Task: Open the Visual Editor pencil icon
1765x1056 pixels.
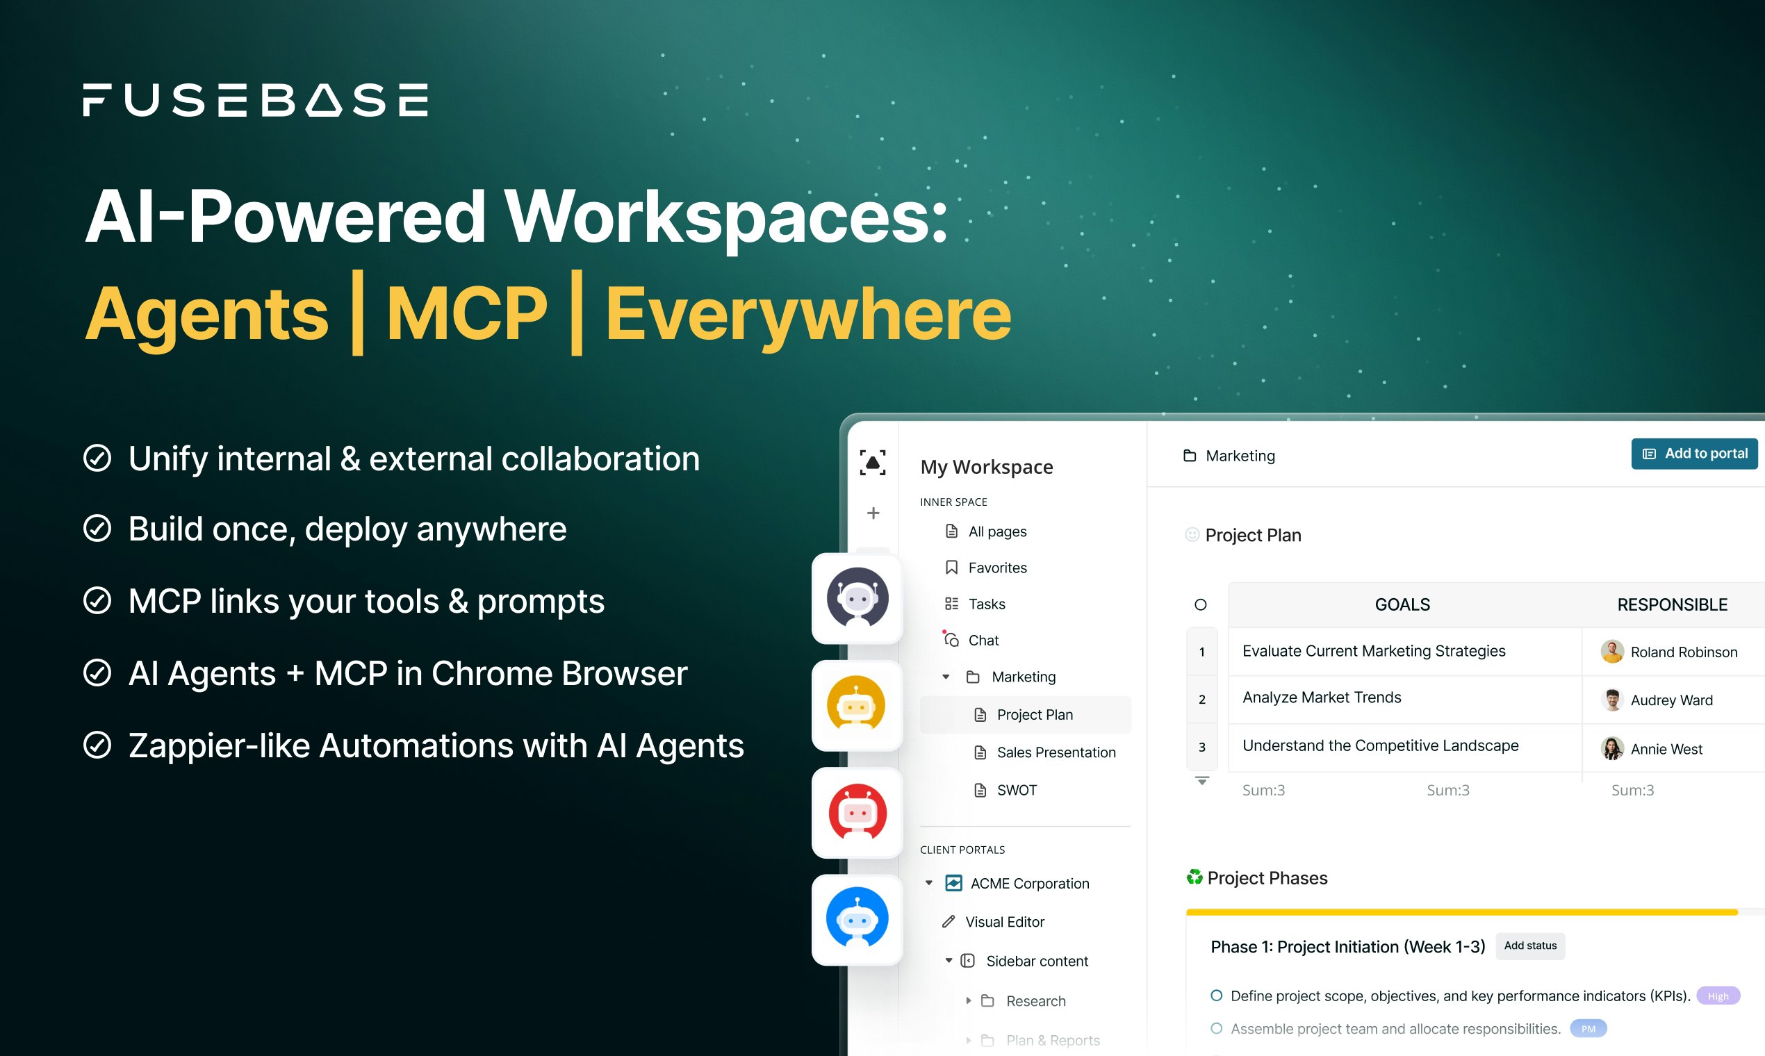Action: pyautogui.click(x=949, y=921)
